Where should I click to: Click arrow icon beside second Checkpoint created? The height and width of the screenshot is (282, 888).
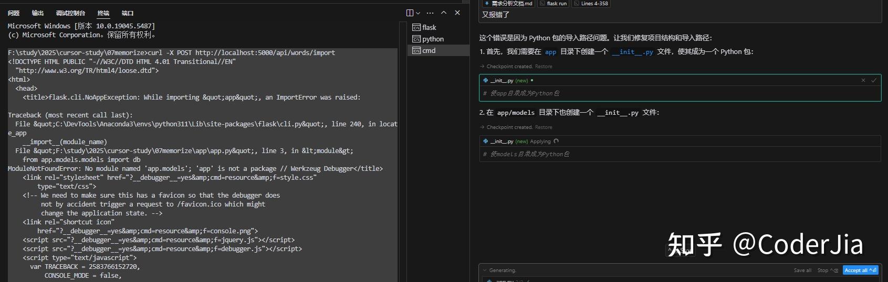[x=482, y=127]
